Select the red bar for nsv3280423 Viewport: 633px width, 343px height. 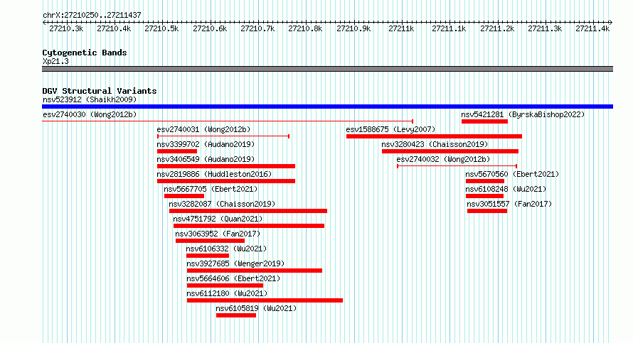450,151
